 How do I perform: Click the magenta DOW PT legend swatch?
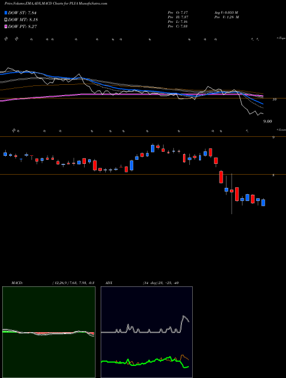(x=6, y=26)
